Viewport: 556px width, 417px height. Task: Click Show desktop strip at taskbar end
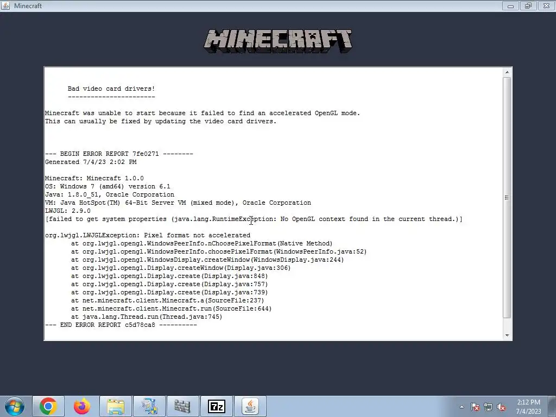coord(552,406)
